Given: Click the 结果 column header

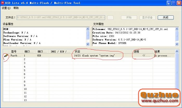Looking at the screenshot, I should pos(164,51).
